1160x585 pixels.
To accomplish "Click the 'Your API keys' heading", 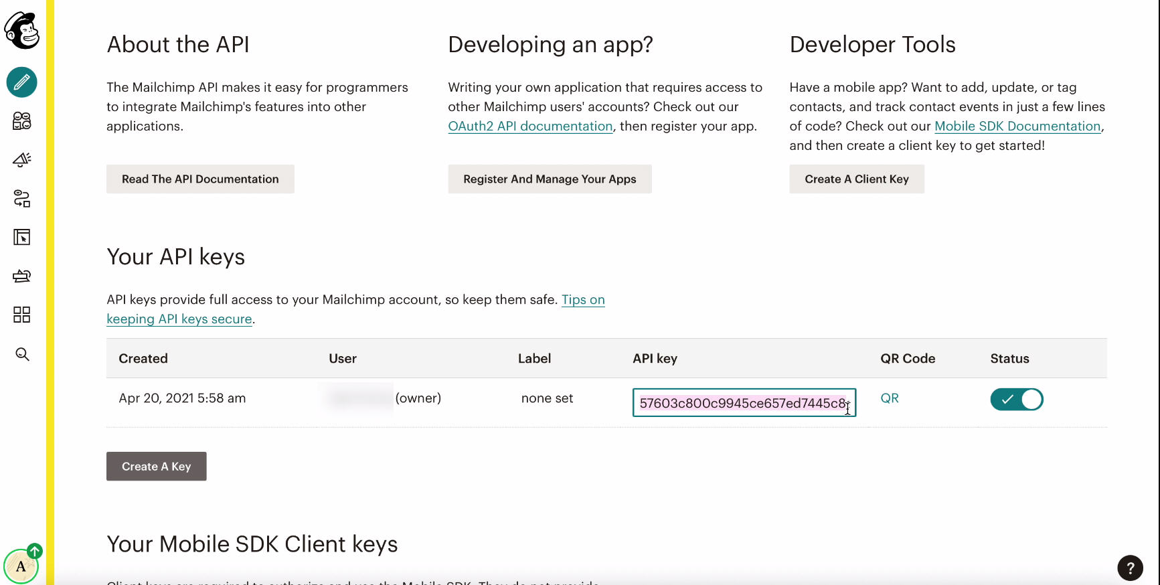I will point(176,257).
